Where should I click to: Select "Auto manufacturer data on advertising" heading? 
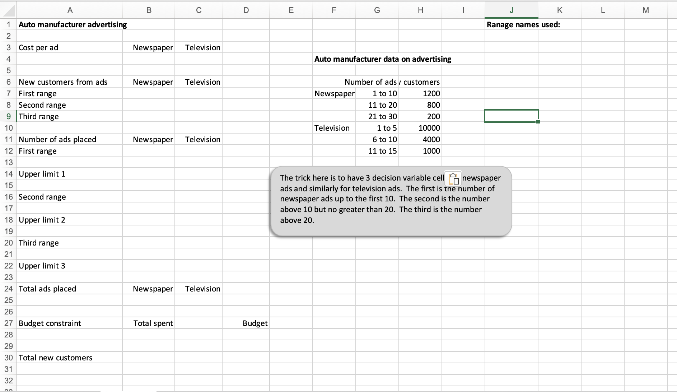click(x=383, y=59)
